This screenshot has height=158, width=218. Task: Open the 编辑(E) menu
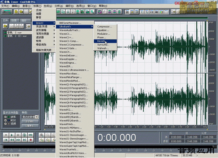tap(16, 6)
